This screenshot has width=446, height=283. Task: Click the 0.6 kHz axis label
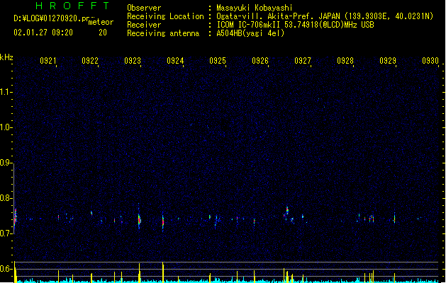6,269
